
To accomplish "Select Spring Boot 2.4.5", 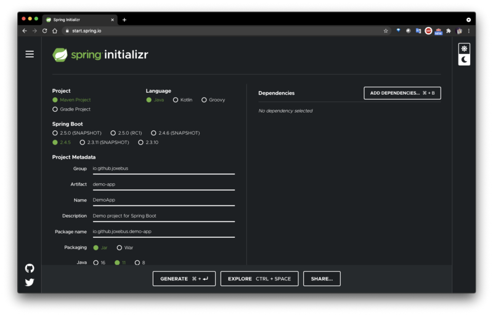I will (x=62, y=143).
